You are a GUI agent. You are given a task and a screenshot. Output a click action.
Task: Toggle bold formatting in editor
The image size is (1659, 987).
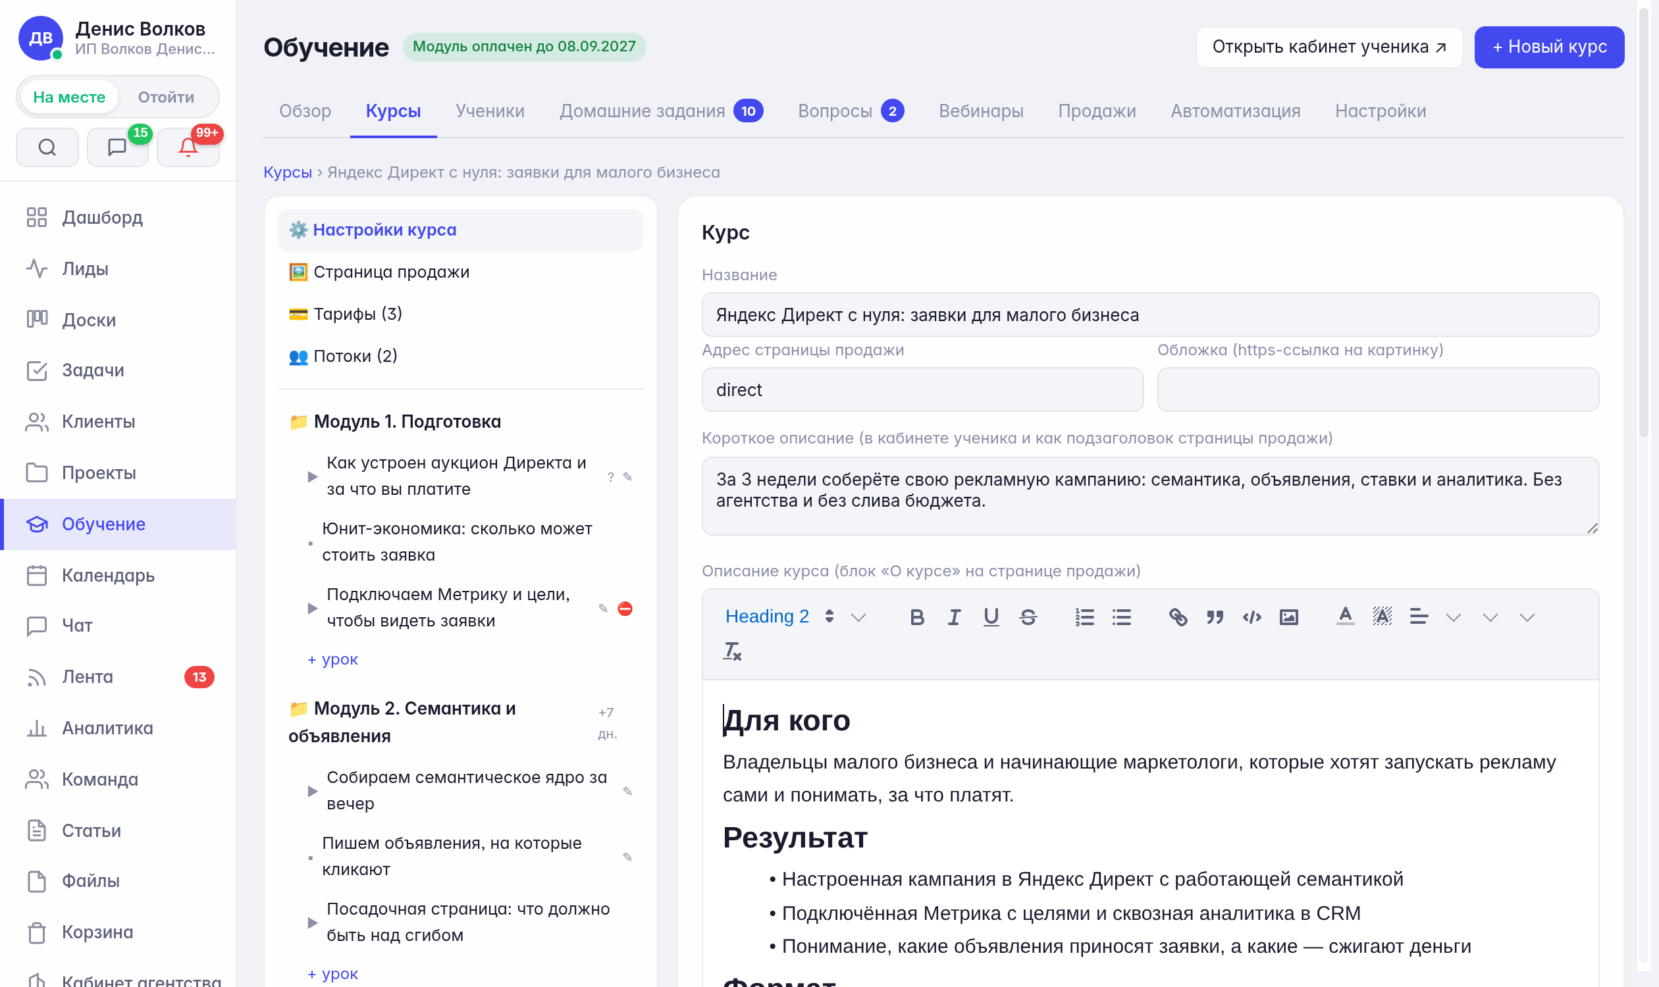pyautogui.click(x=916, y=617)
